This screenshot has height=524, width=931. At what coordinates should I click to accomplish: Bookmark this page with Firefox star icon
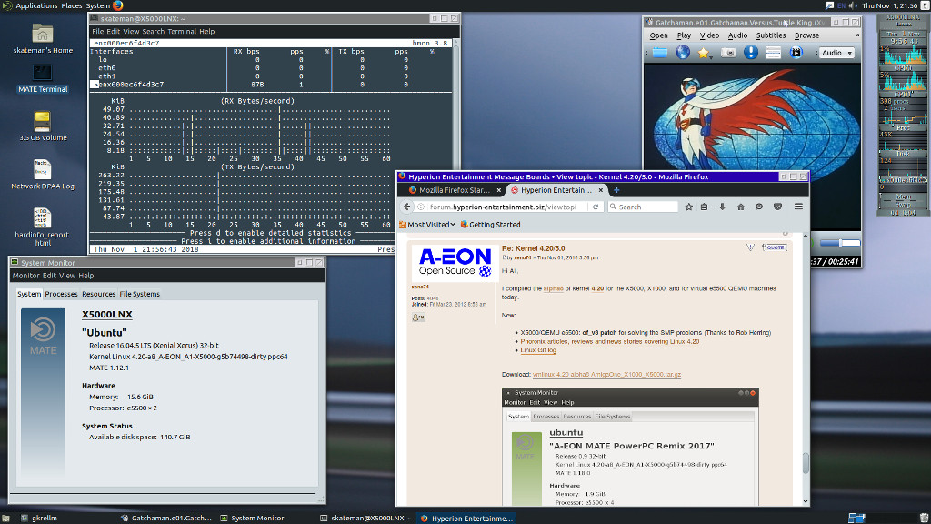pos(688,207)
